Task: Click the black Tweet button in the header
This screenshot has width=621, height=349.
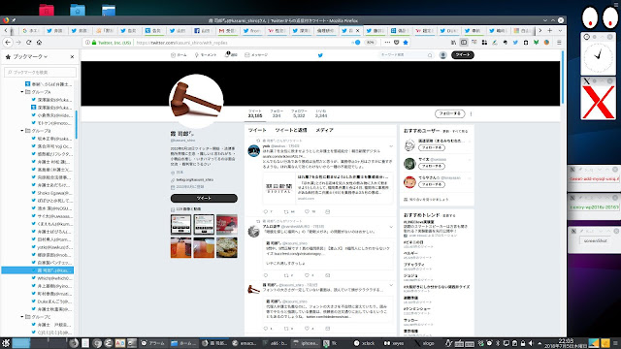Action: 463,55
